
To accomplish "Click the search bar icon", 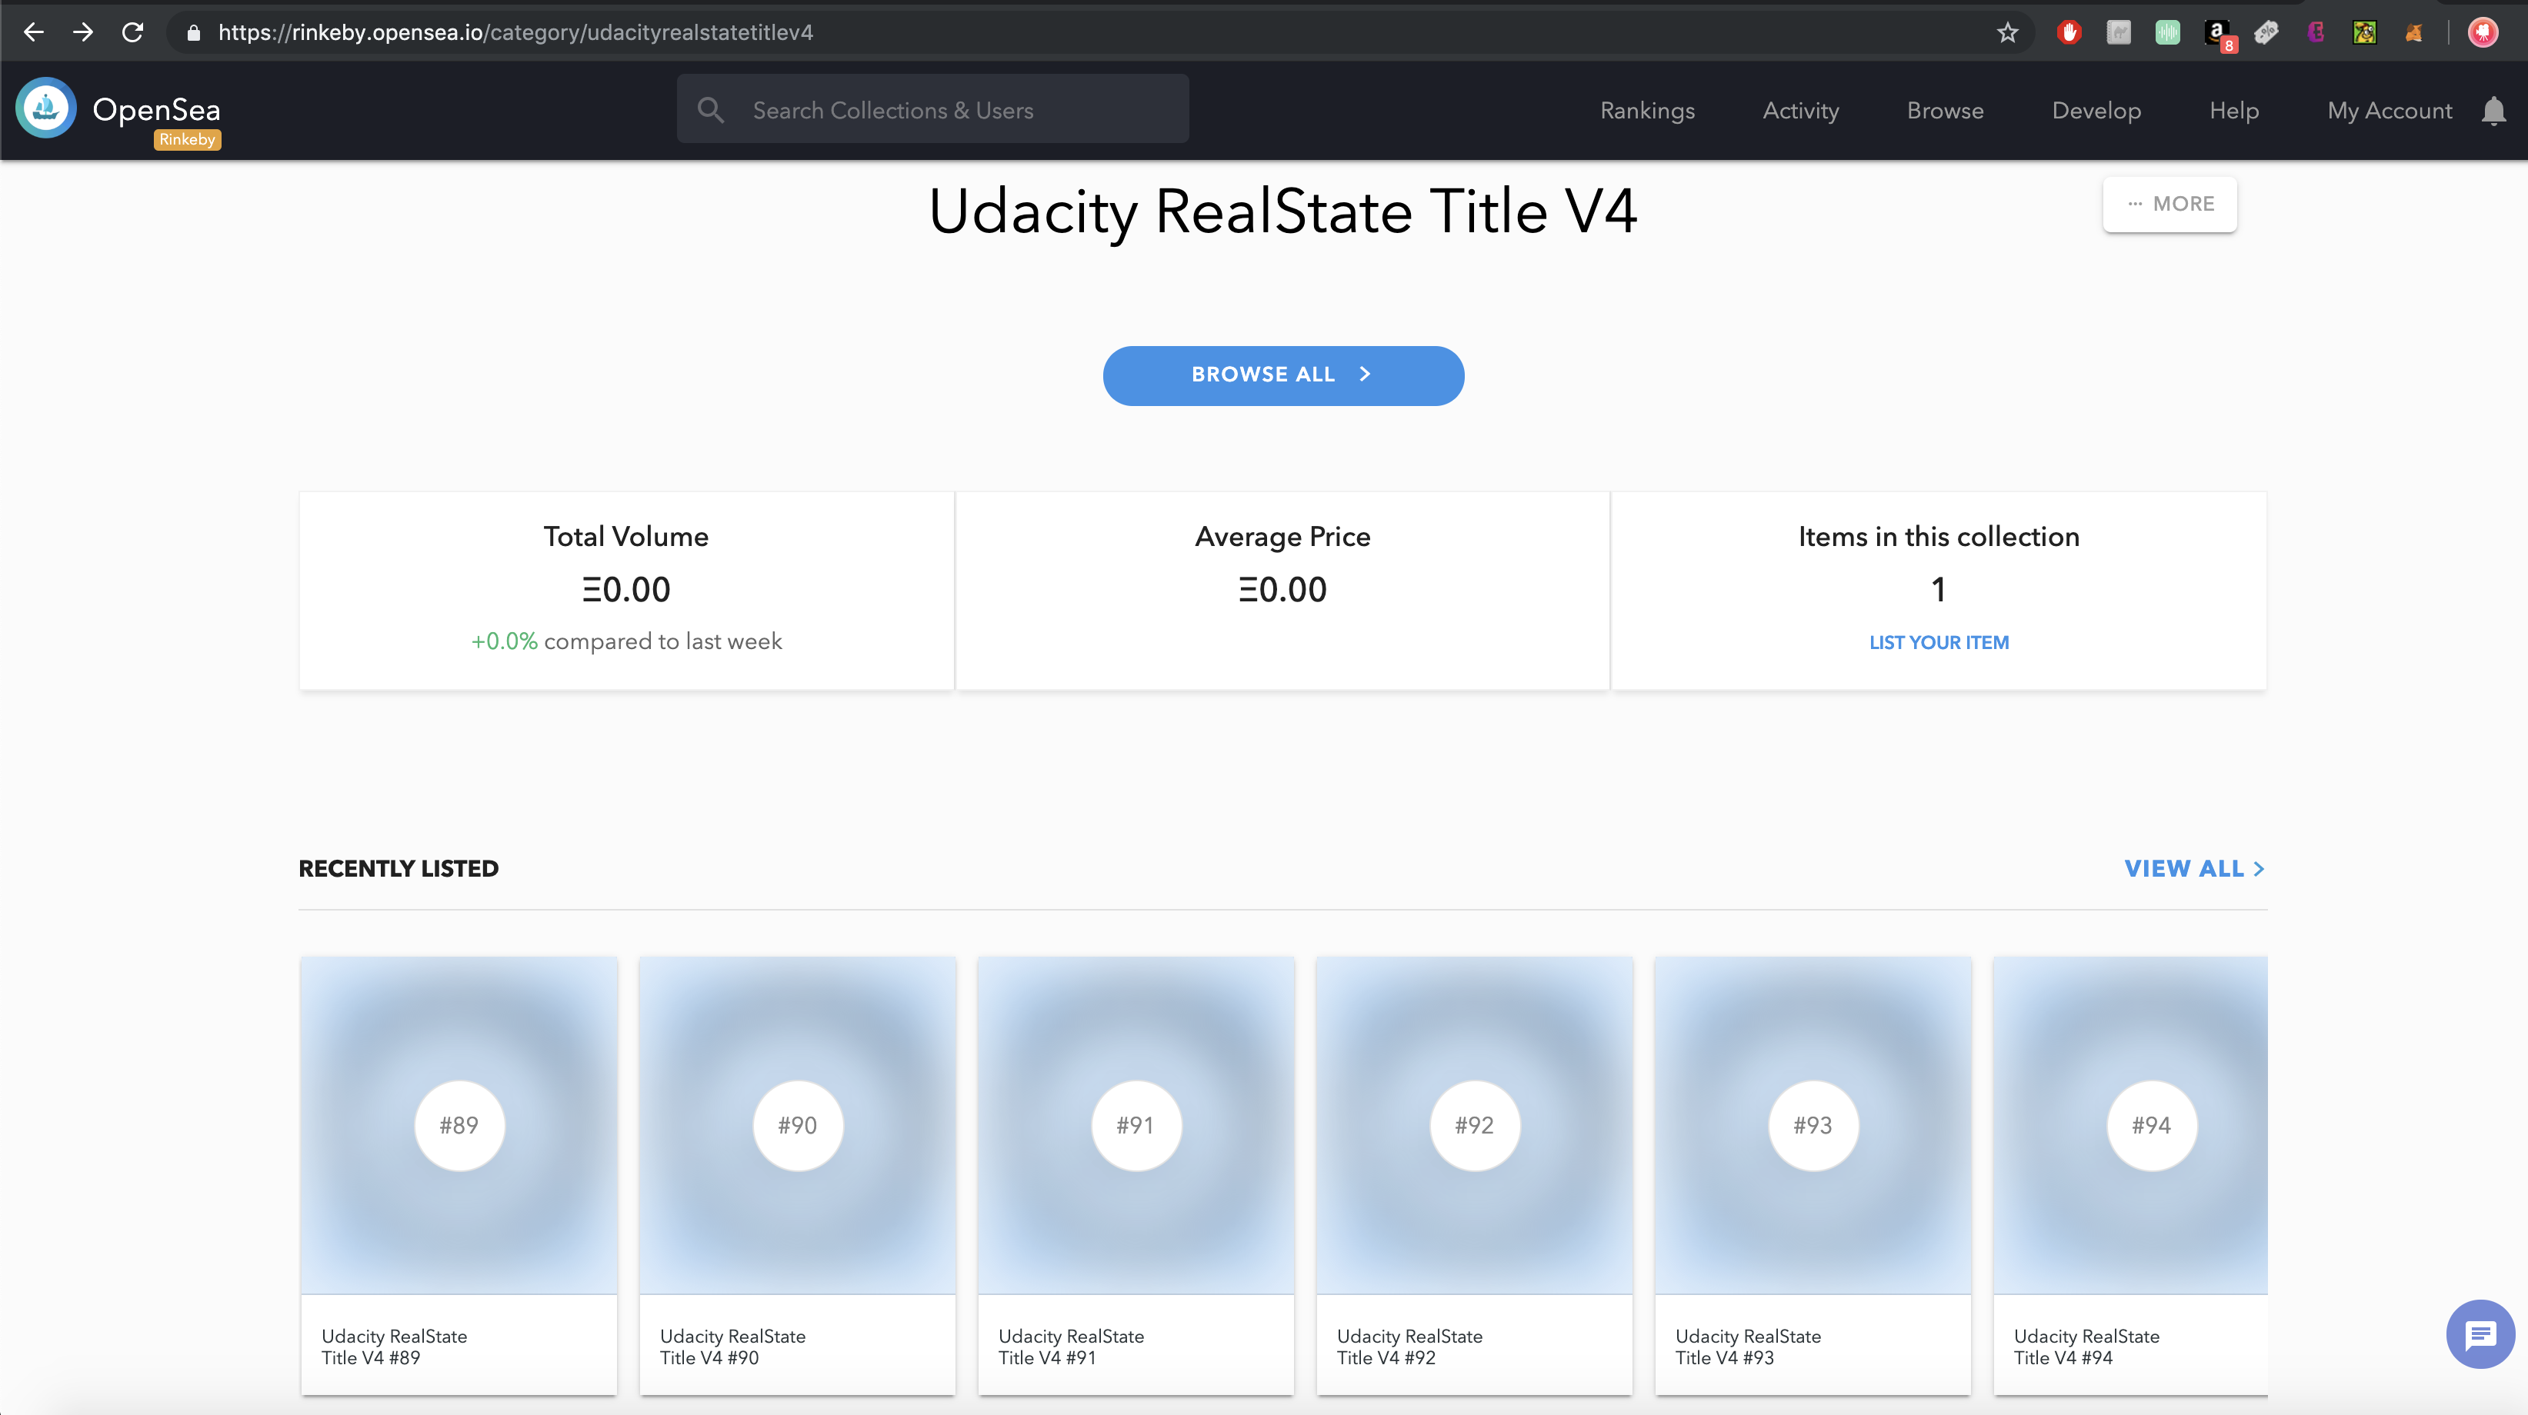I will [x=712, y=109].
